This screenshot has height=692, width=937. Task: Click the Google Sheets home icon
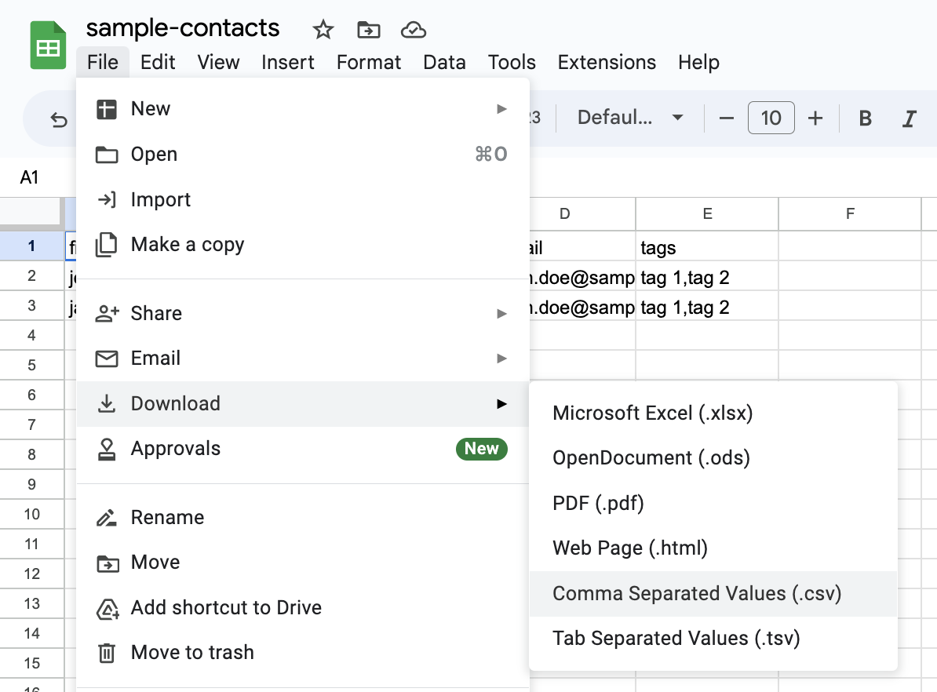pos(47,45)
